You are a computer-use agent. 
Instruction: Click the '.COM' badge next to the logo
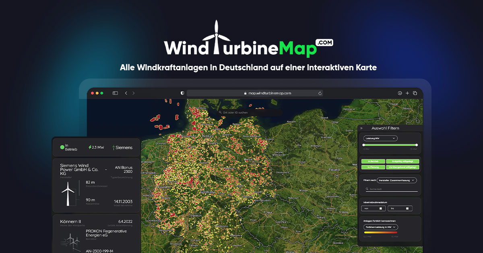coord(325,43)
